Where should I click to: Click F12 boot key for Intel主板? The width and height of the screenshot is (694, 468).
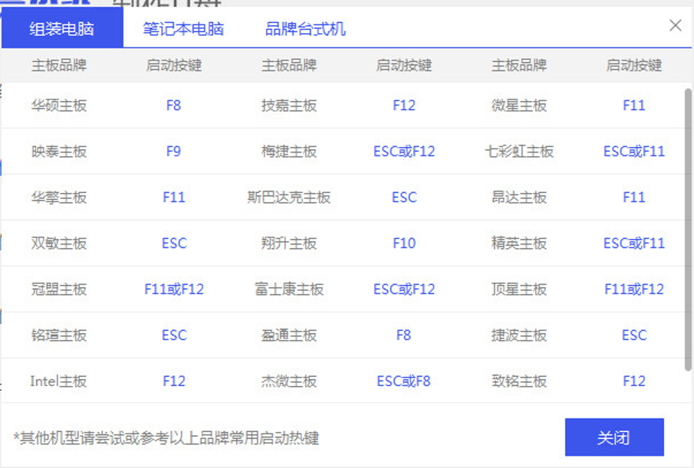click(x=173, y=381)
